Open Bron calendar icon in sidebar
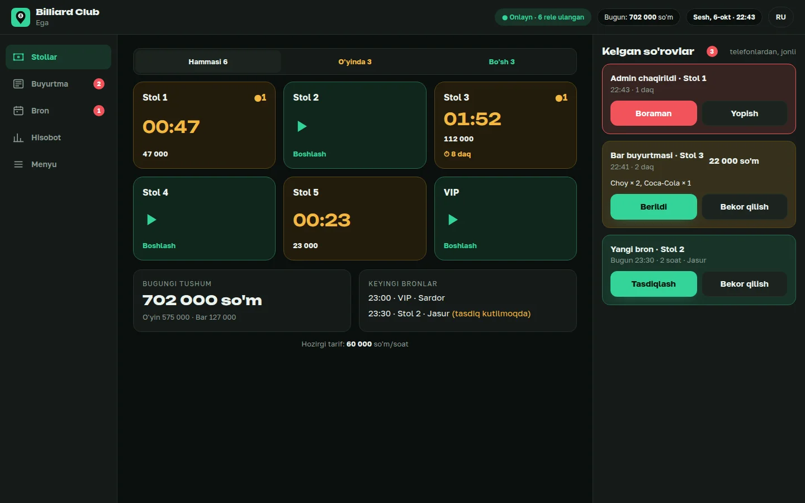 point(18,111)
